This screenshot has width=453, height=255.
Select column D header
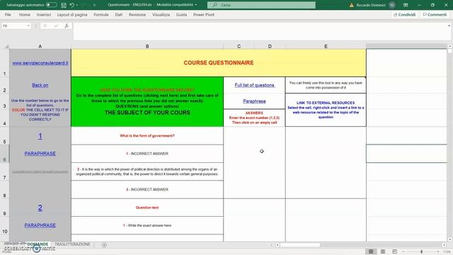(x=270, y=46)
